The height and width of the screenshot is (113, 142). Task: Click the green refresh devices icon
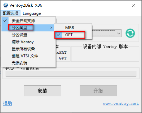click(x=130, y=33)
